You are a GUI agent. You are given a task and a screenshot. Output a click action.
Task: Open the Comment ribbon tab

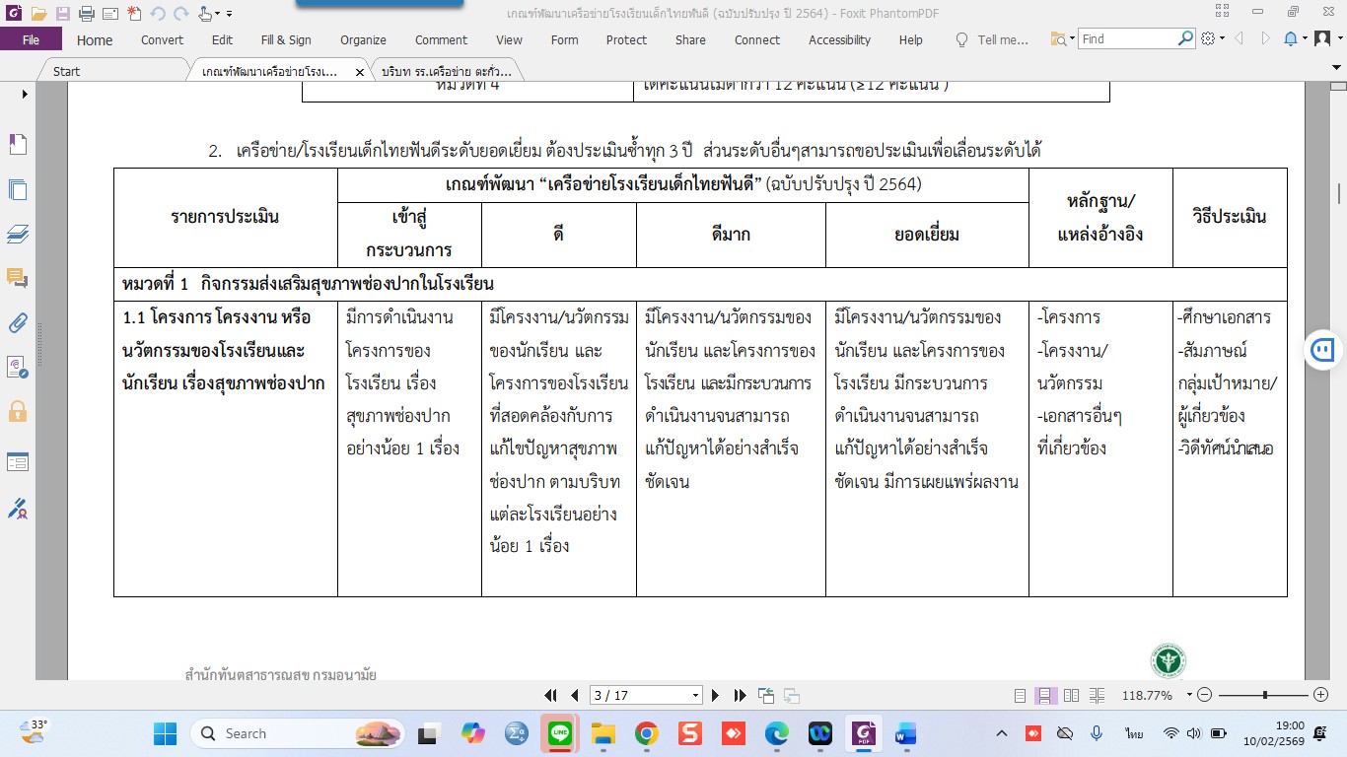pyautogui.click(x=441, y=40)
